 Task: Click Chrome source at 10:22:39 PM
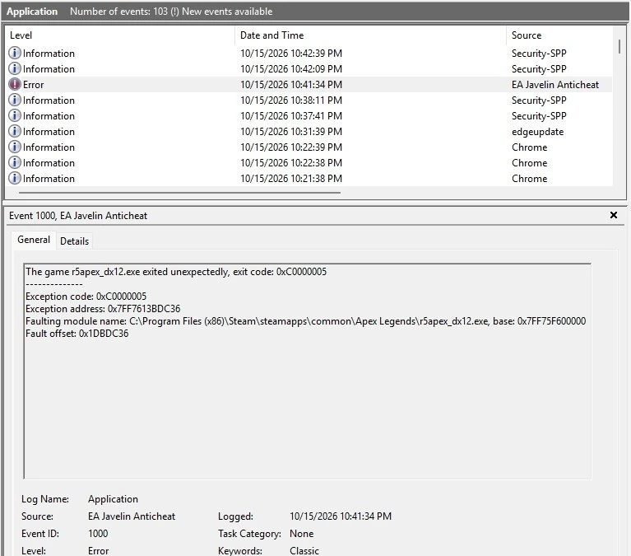(x=529, y=147)
